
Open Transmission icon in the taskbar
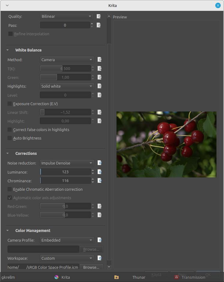click(x=177, y=277)
